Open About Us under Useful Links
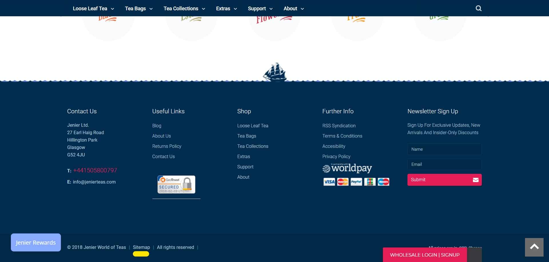 161,136
